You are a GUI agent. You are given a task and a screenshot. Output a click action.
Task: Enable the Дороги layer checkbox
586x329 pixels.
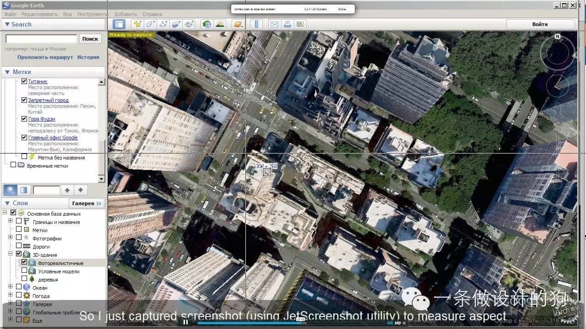19,246
